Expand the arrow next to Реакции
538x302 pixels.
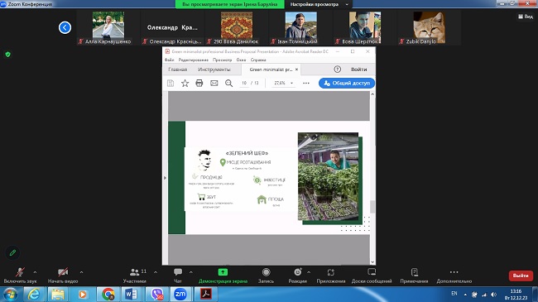pos(309,272)
